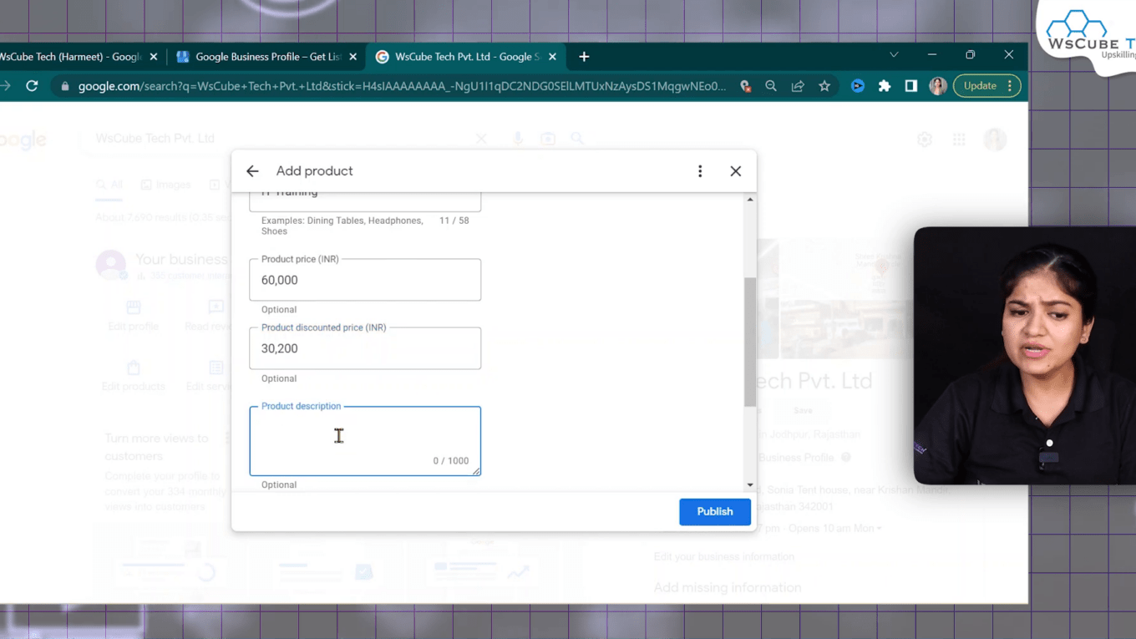Open a new browser tab
The height and width of the screenshot is (639, 1136).
point(584,57)
